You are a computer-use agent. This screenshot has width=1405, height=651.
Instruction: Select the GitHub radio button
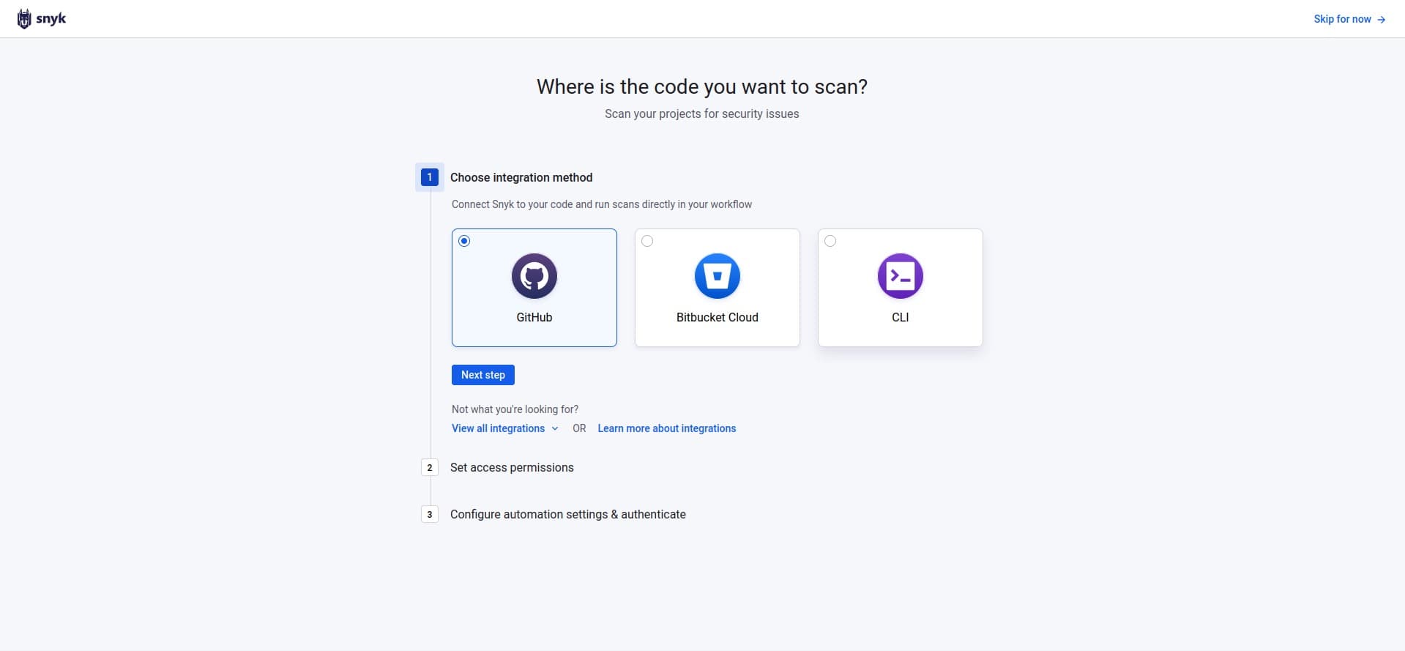click(x=464, y=241)
